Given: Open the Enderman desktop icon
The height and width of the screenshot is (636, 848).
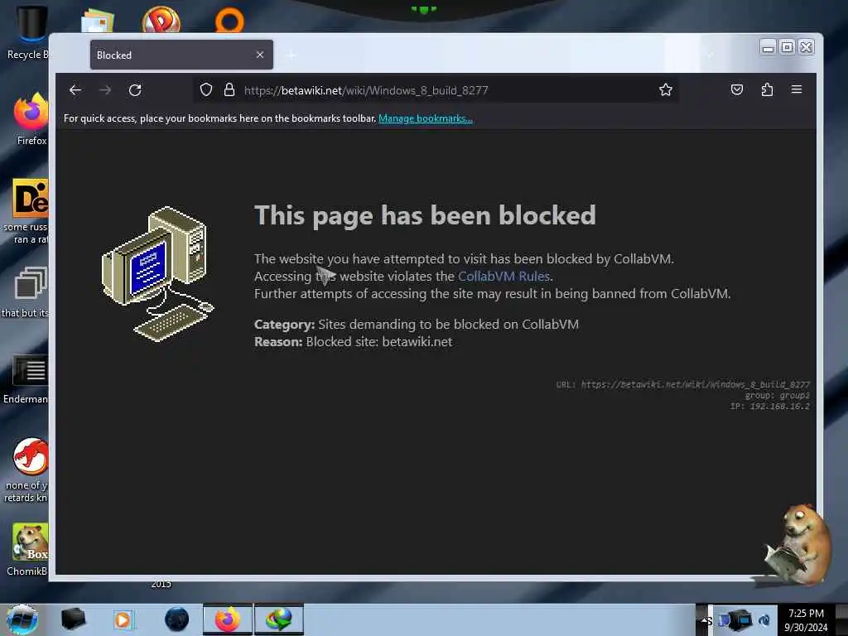Looking at the screenshot, I should (27, 379).
